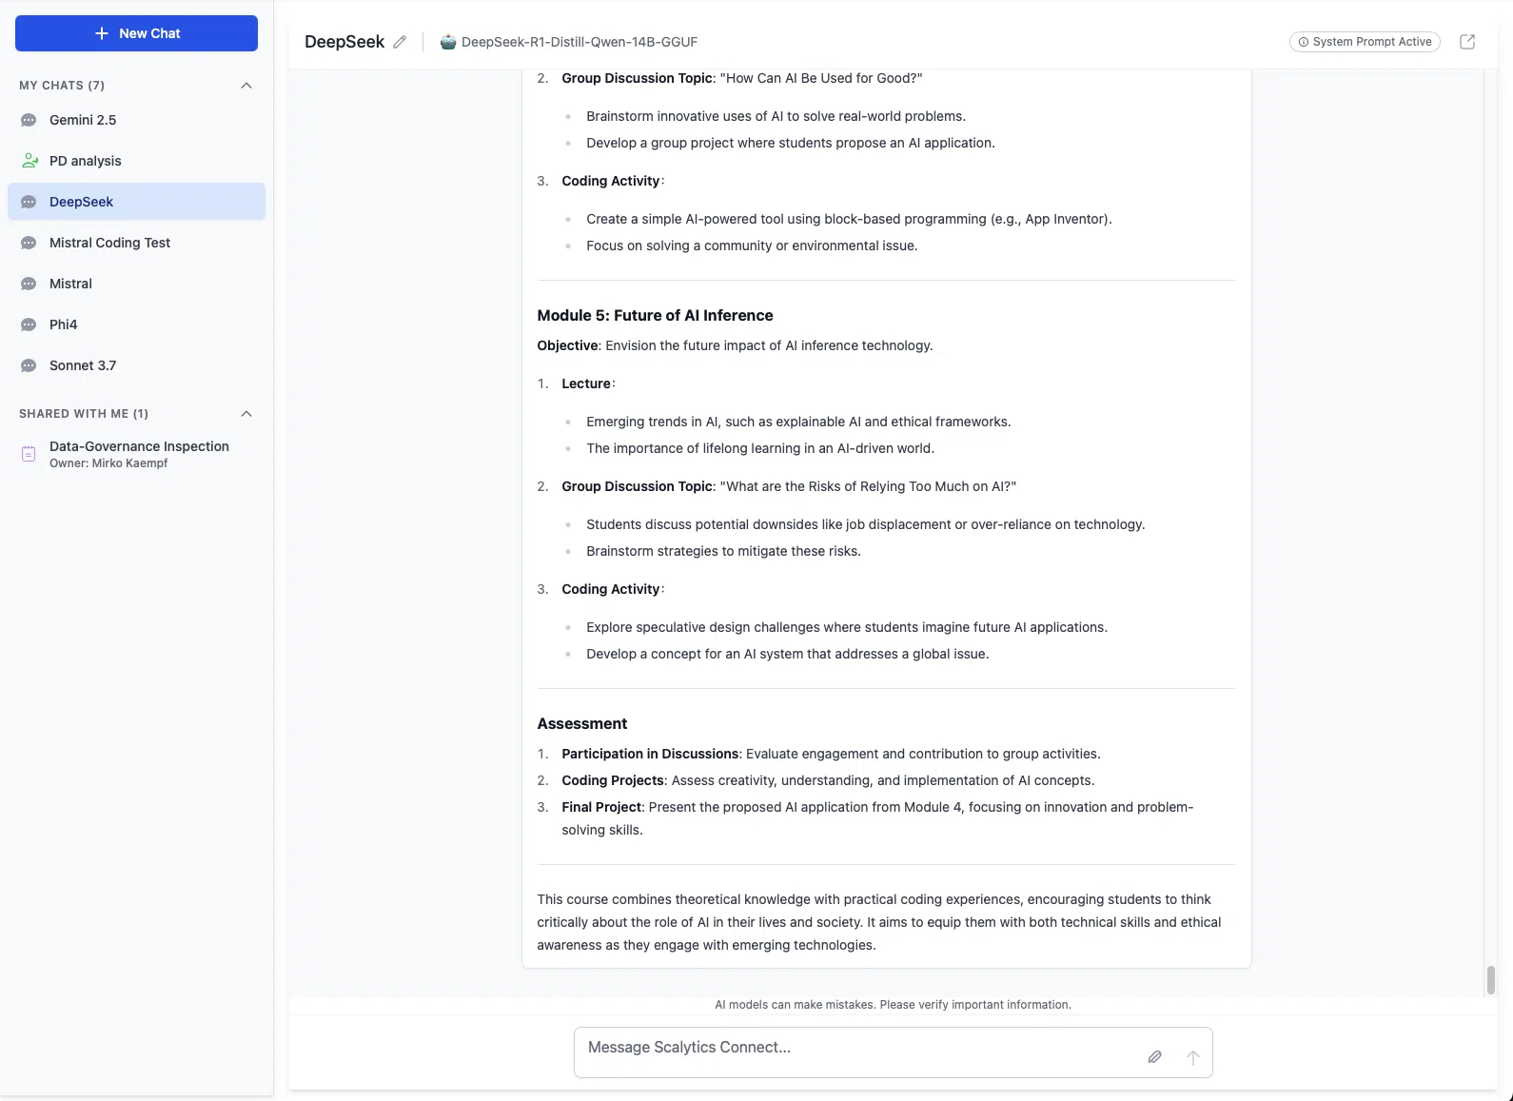The image size is (1513, 1101).
Task: Click the export icon in top right
Action: (x=1466, y=42)
